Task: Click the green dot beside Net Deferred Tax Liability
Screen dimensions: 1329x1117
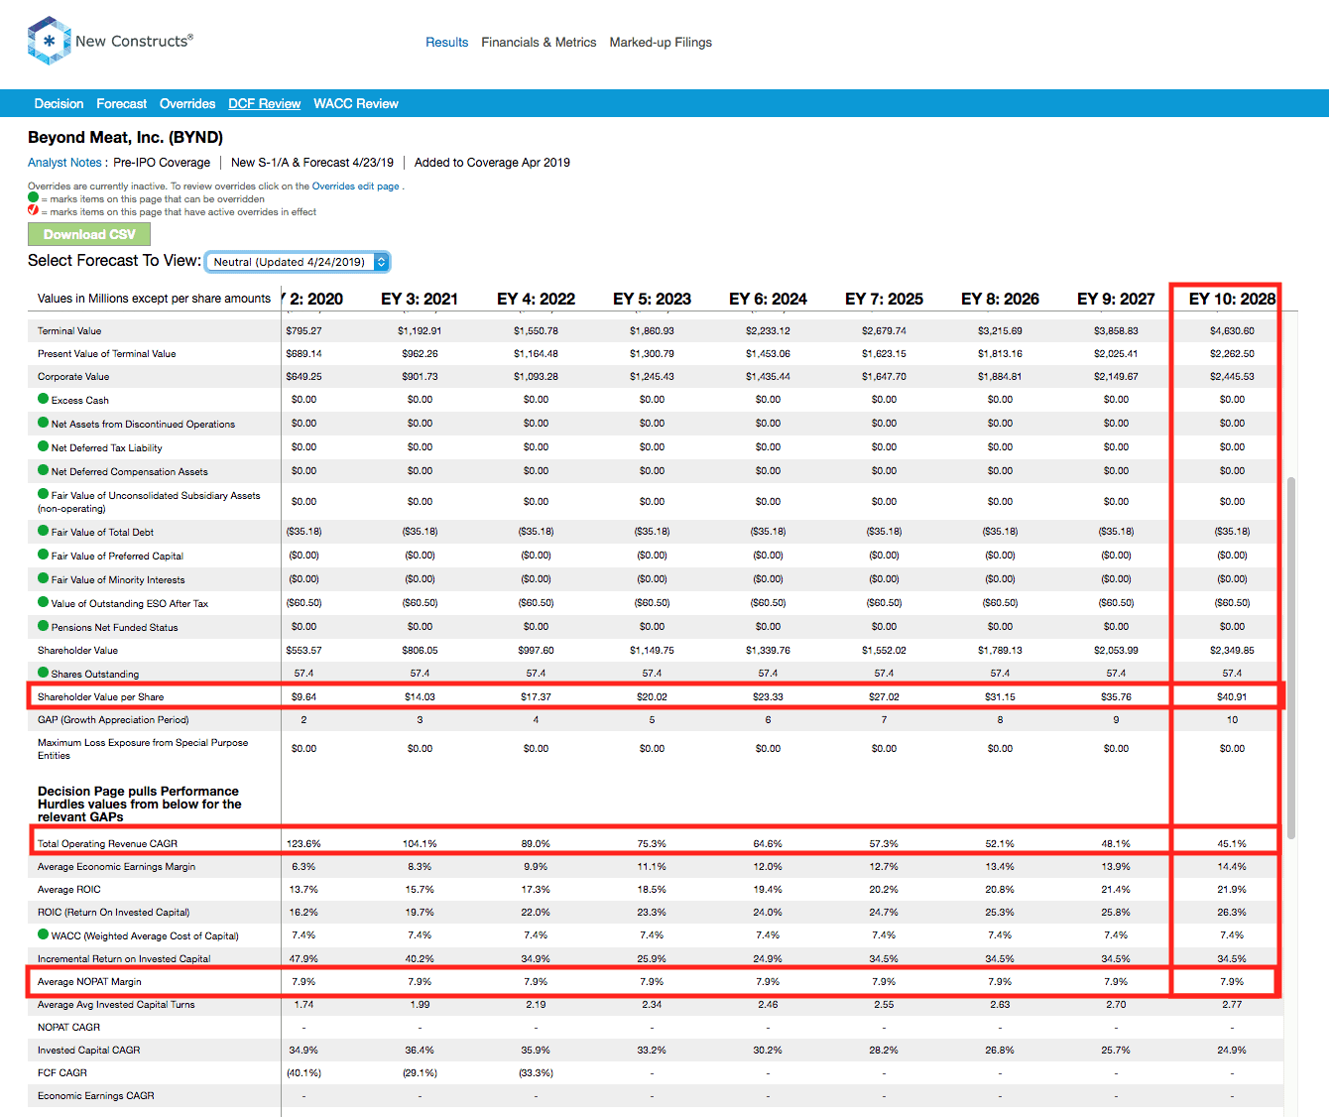Action: 43,446
